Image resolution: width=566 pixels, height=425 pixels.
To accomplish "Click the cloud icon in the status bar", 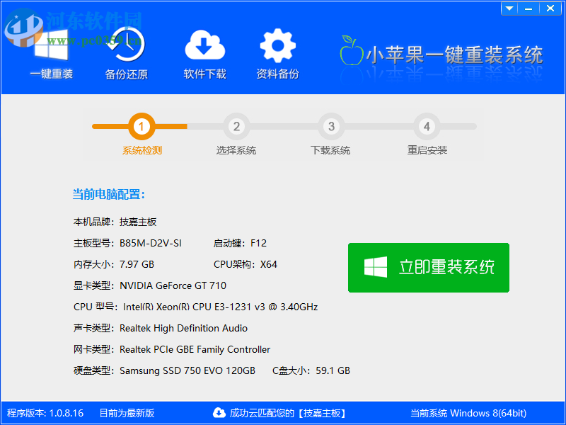I will [220, 413].
